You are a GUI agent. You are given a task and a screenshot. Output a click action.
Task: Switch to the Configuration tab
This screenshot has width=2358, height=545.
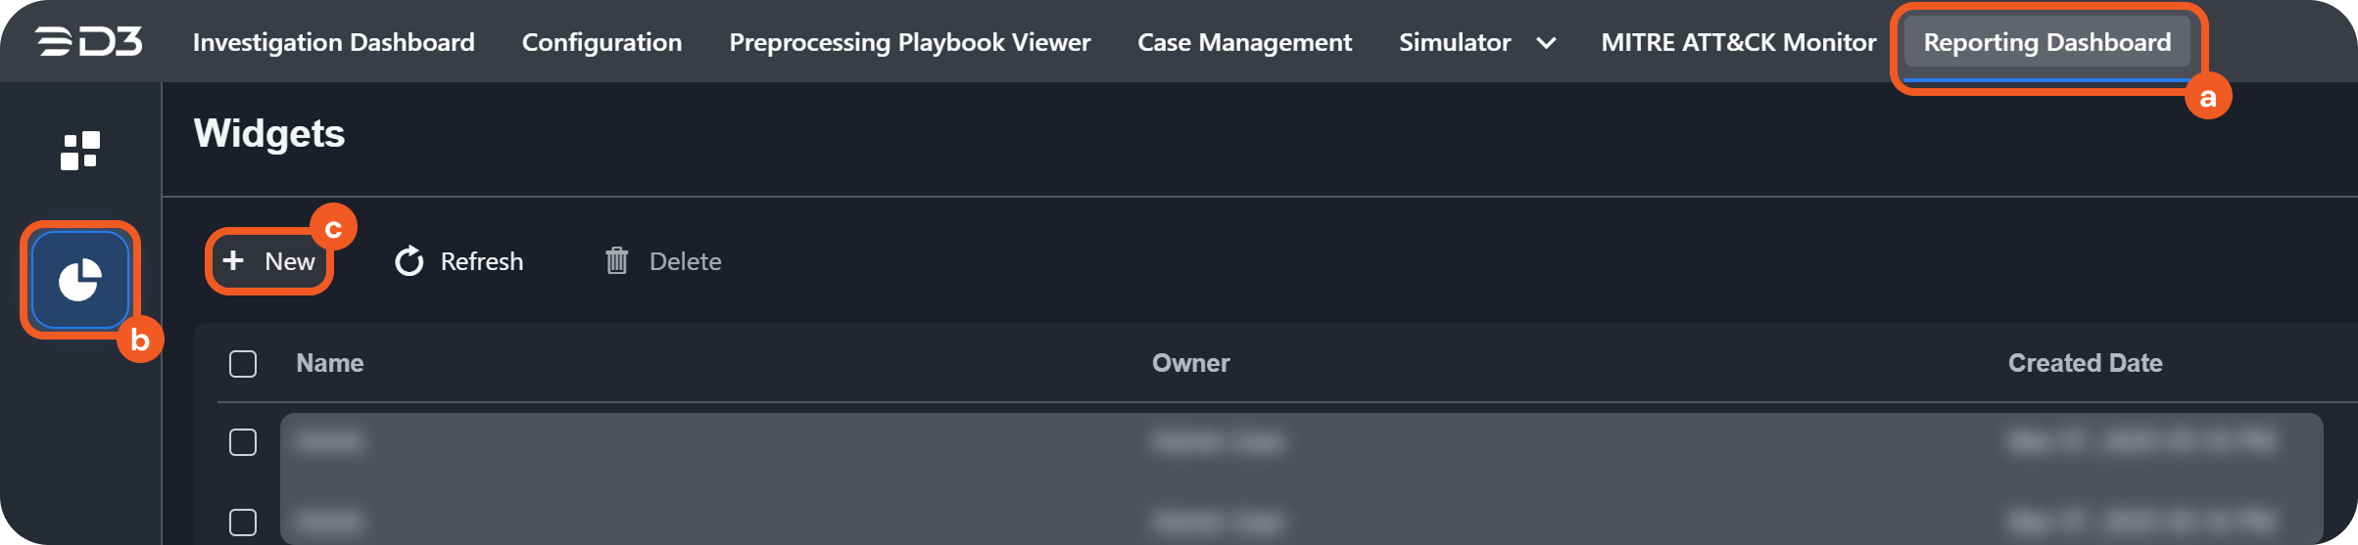(602, 42)
